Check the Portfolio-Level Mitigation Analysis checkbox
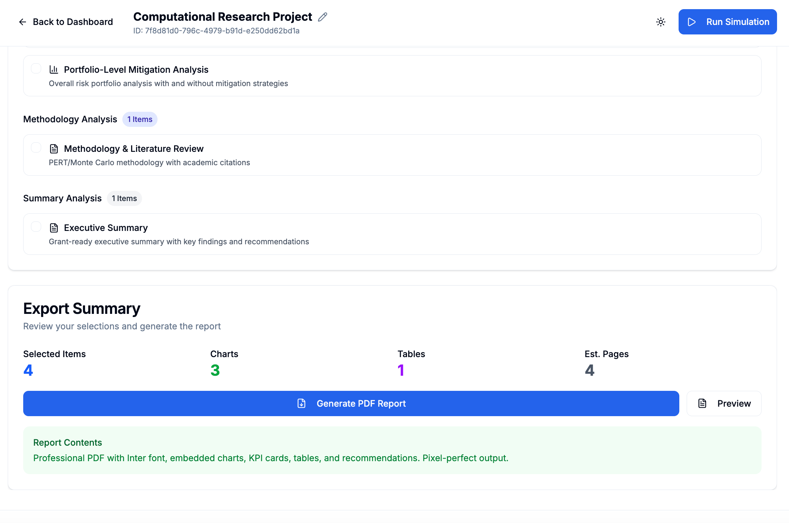Image resolution: width=789 pixels, height=523 pixels. tap(36, 68)
